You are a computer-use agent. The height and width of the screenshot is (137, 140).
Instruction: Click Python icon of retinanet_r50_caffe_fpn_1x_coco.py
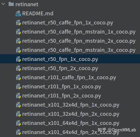click(19, 23)
